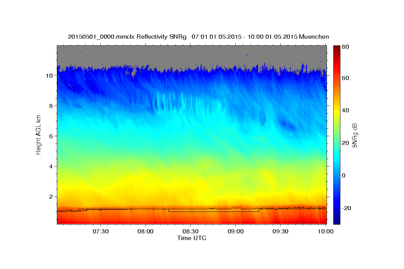404x269 pixels.
Task: Click the dark blue bottom of the colorbar
Action: [x=336, y=220]
